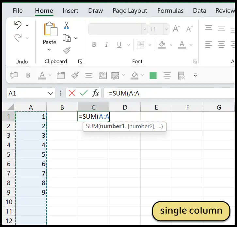The height and width of the screenshot is (227, 237).
Task: Click the Font Color A in Font group
Action: coord(182,44)
